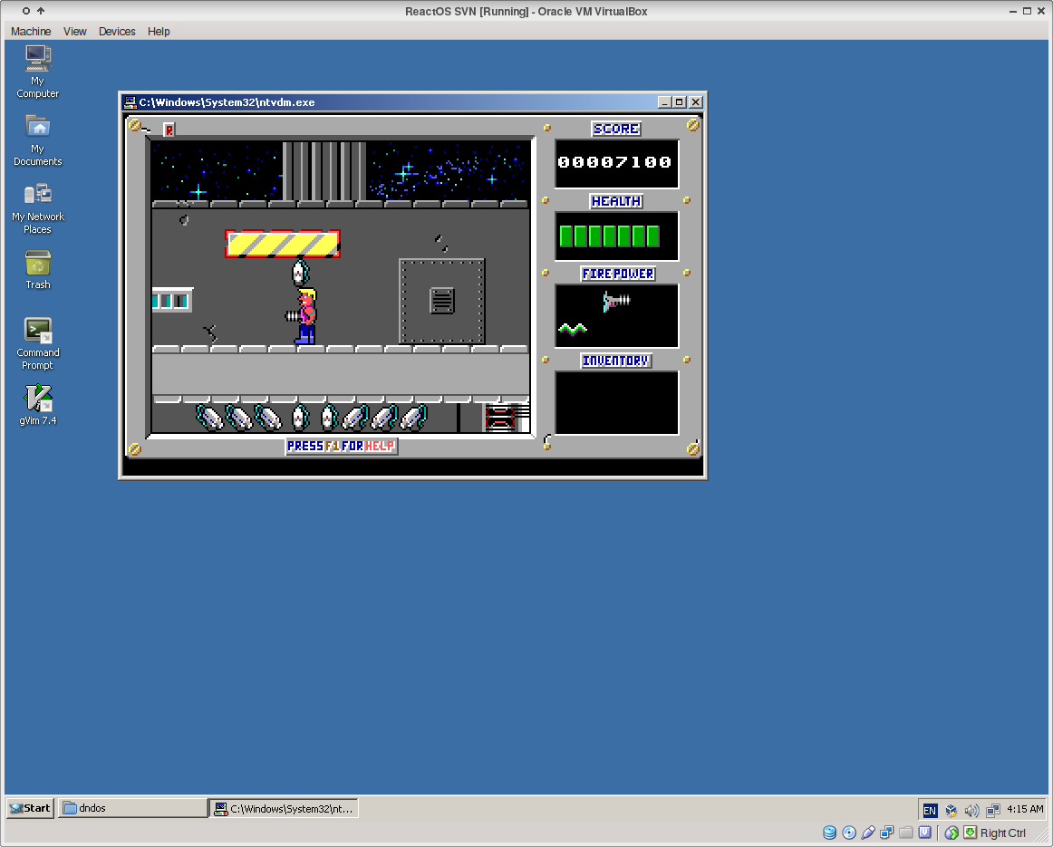Viewport: 1053px width, 847px height.
Task: Click PRESS F1 FOR HELP banner
Action: click(x=341, y=447)
